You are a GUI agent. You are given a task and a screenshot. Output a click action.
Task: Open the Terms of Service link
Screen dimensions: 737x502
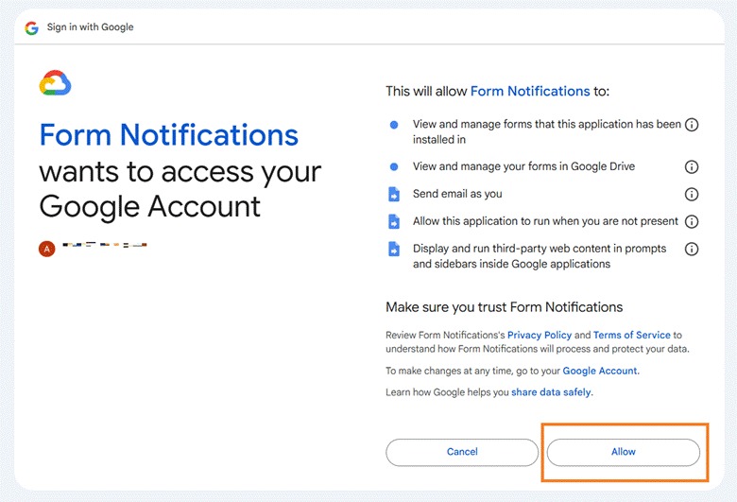(x=632, y=335)
